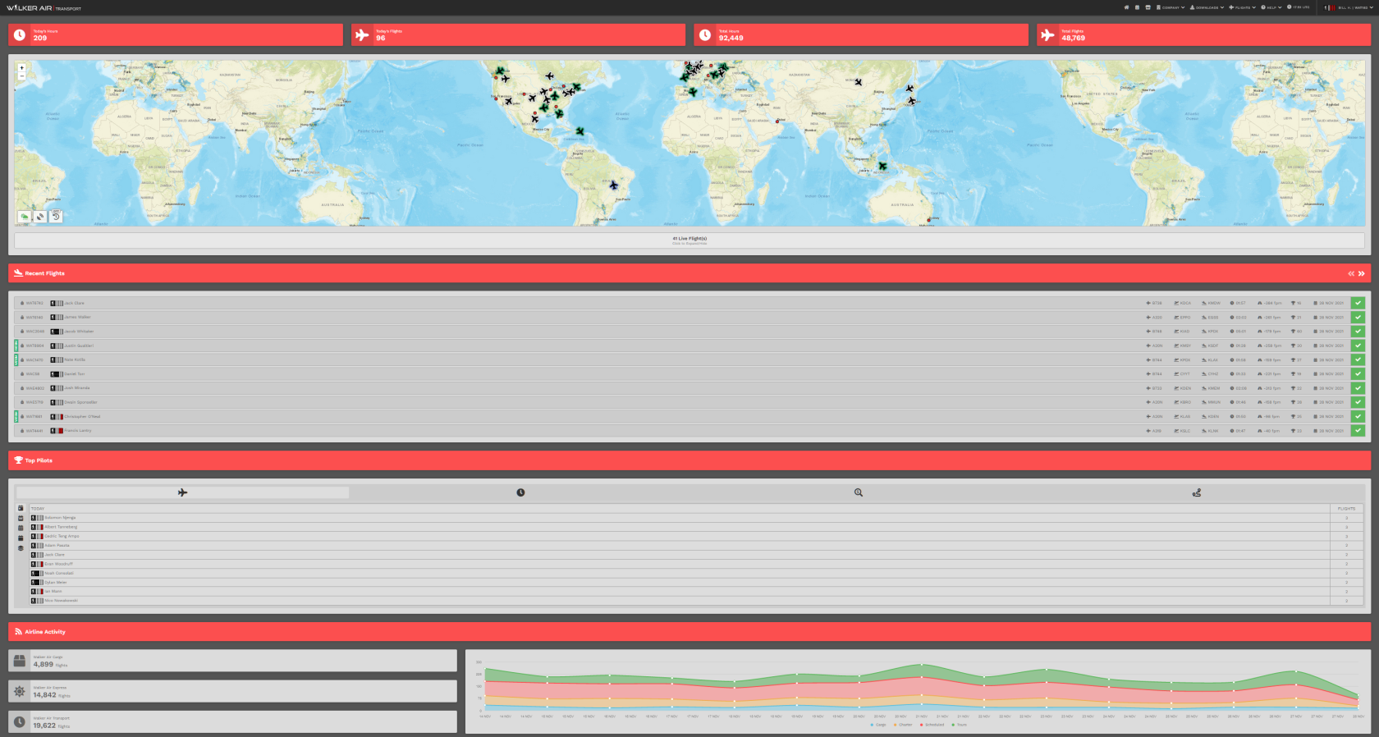Click the VATSIM badge on Justin Gualtieri row
Image resolution: width=1379 pixels, height=737 pixels.
[x=16, y=346]
